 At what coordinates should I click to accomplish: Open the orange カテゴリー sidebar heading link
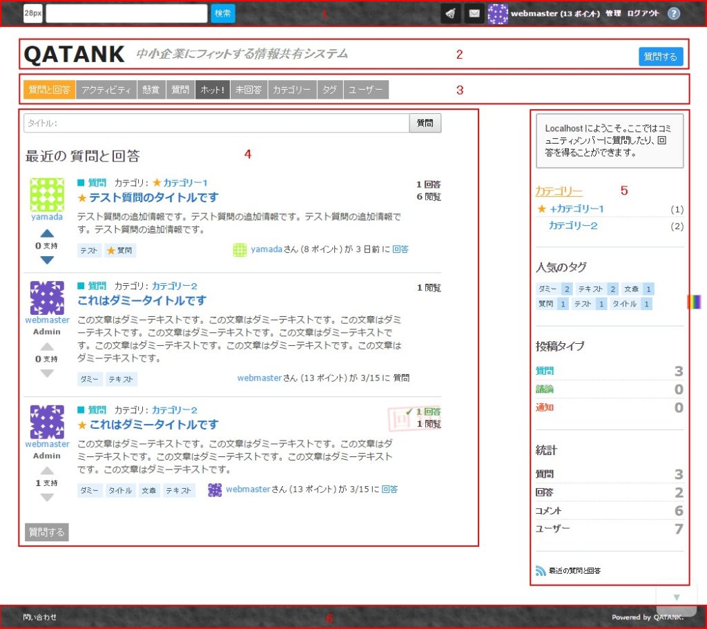(559, 191)
